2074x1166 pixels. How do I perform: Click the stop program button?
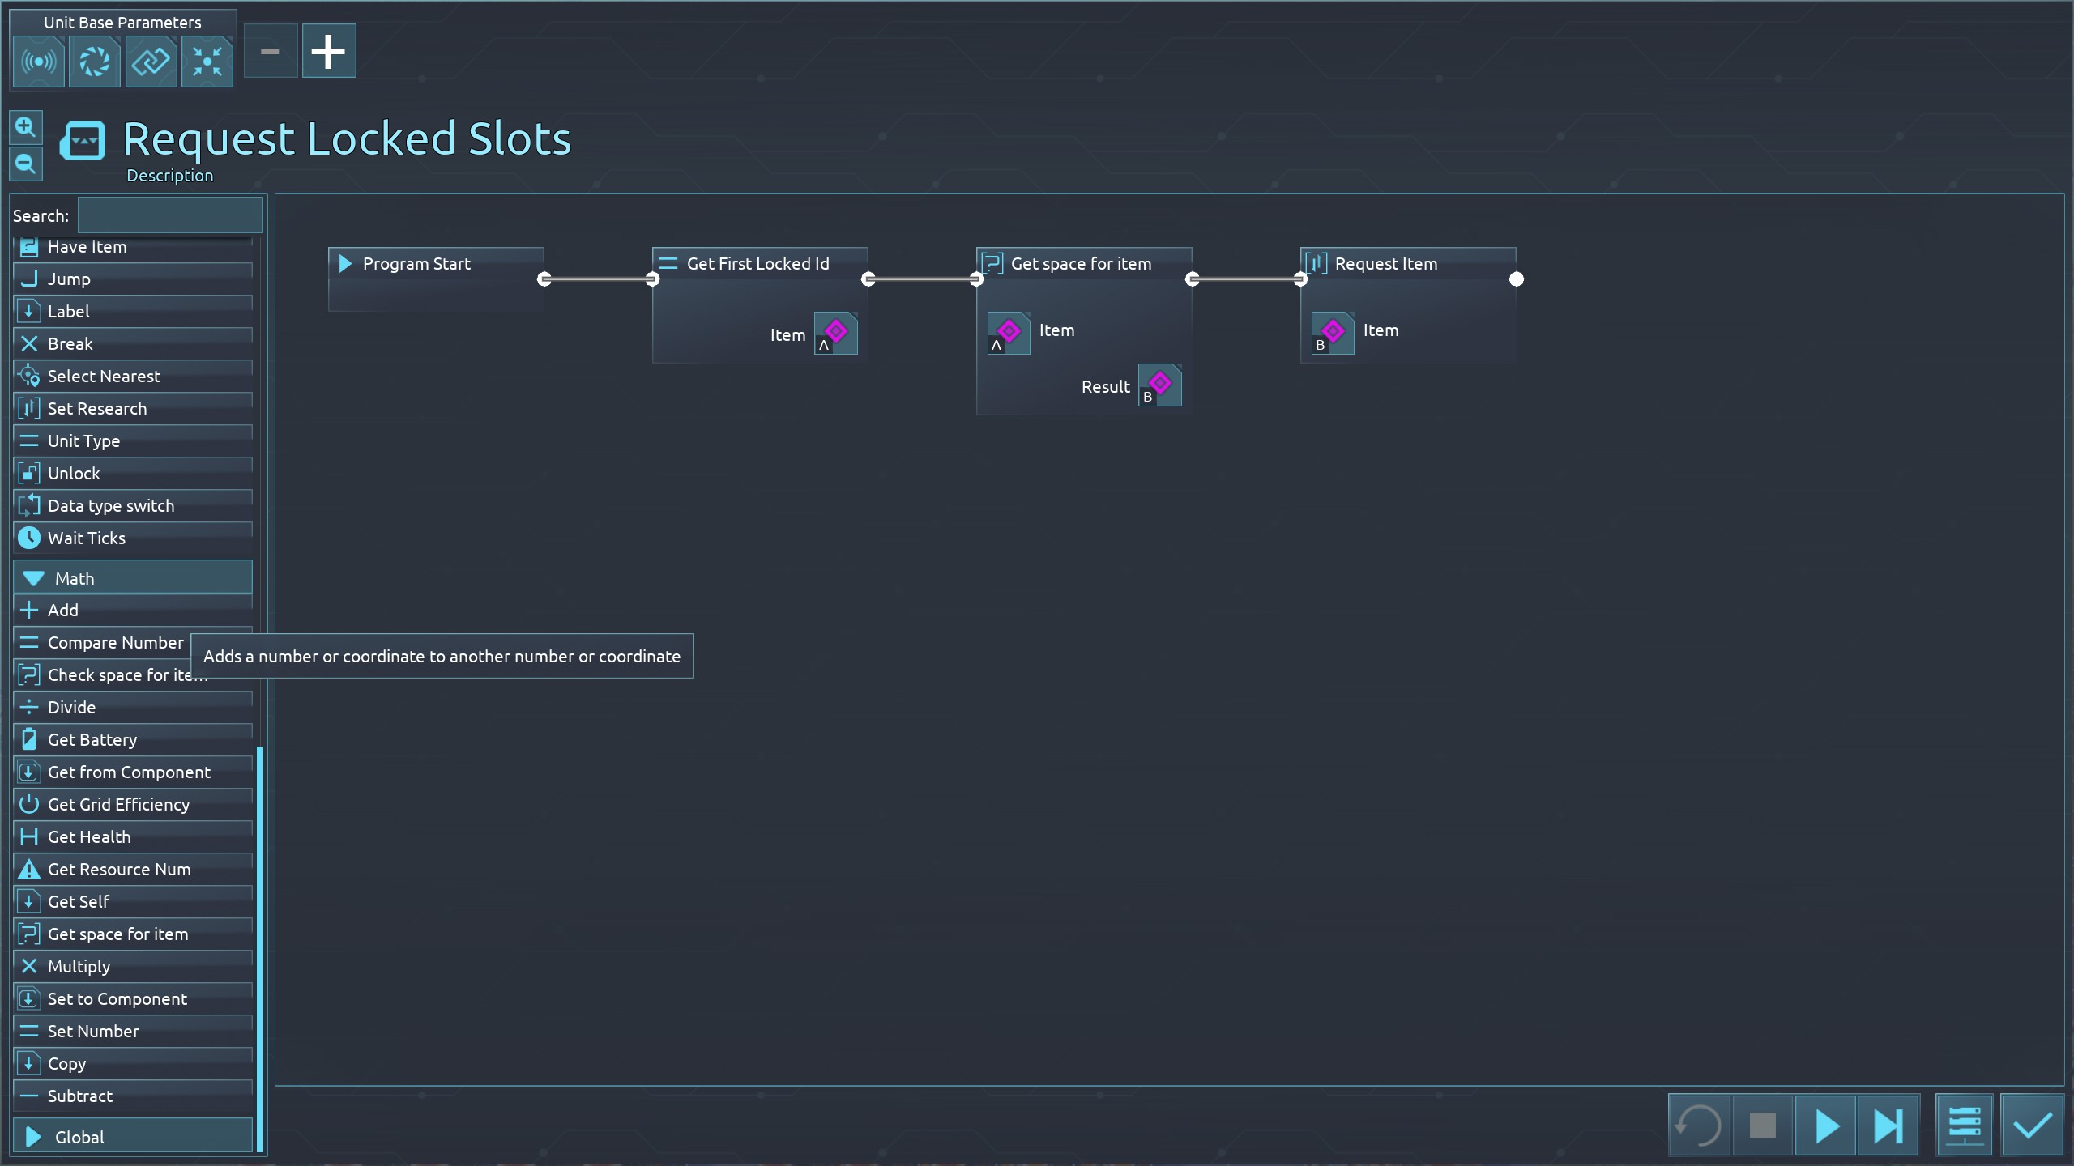coord(1762,1126)
